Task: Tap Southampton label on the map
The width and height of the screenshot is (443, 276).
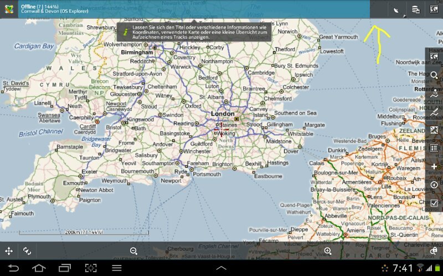Action: click(x=158, y=163)
